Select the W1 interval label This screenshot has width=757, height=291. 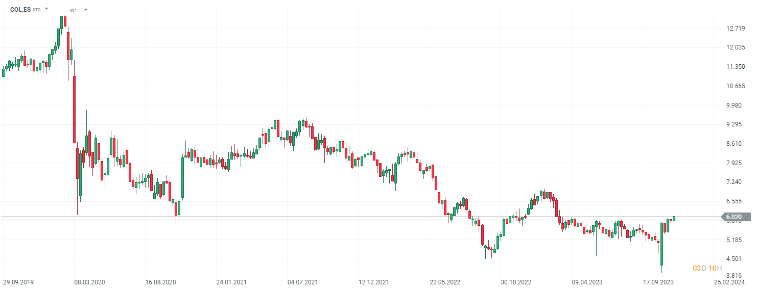pos(74,10)
